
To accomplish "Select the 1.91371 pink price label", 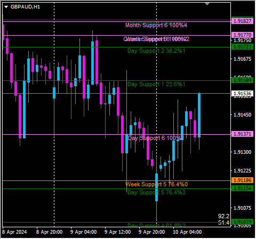I will click(243, 134).
